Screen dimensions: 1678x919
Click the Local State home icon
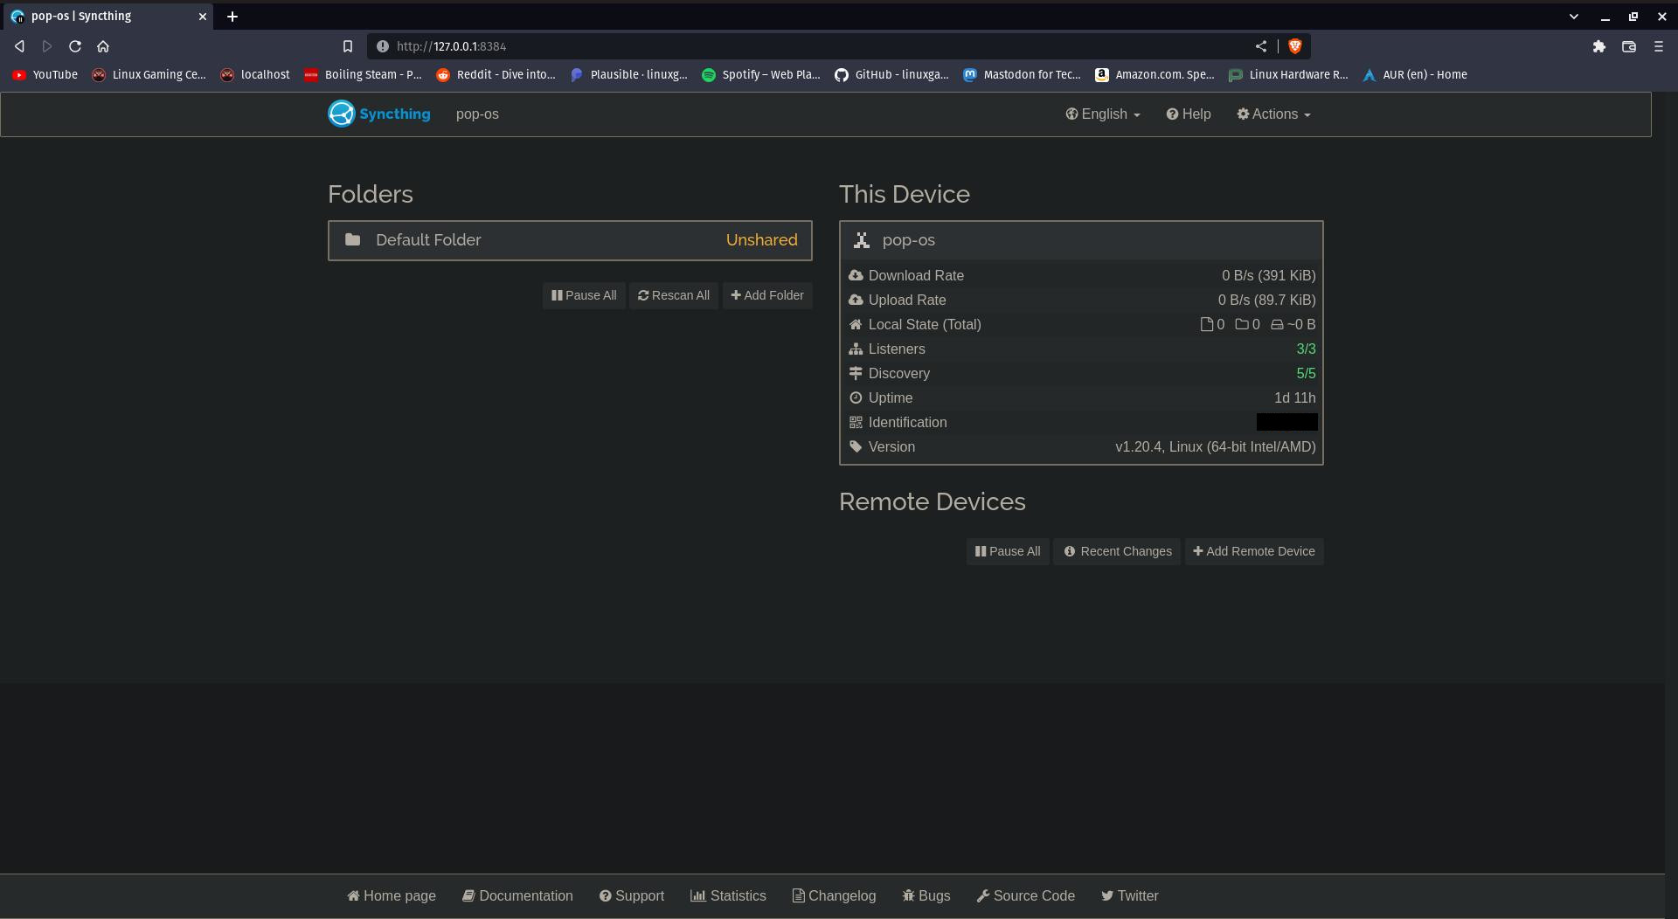point(856,324)
